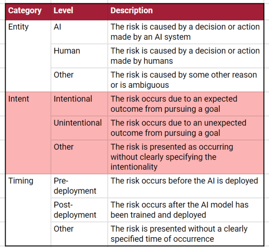The image size is (269, 247).
Task: Select the AI level cell
Action: coord(79,32)
